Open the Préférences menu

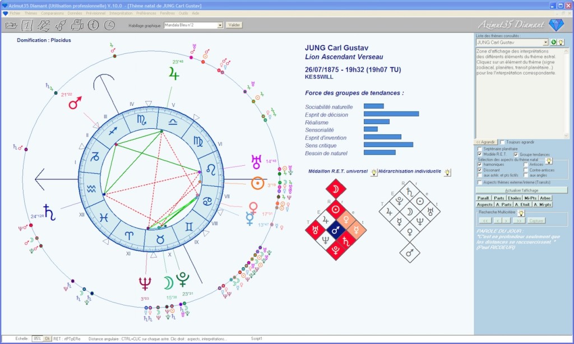(146, 12)
